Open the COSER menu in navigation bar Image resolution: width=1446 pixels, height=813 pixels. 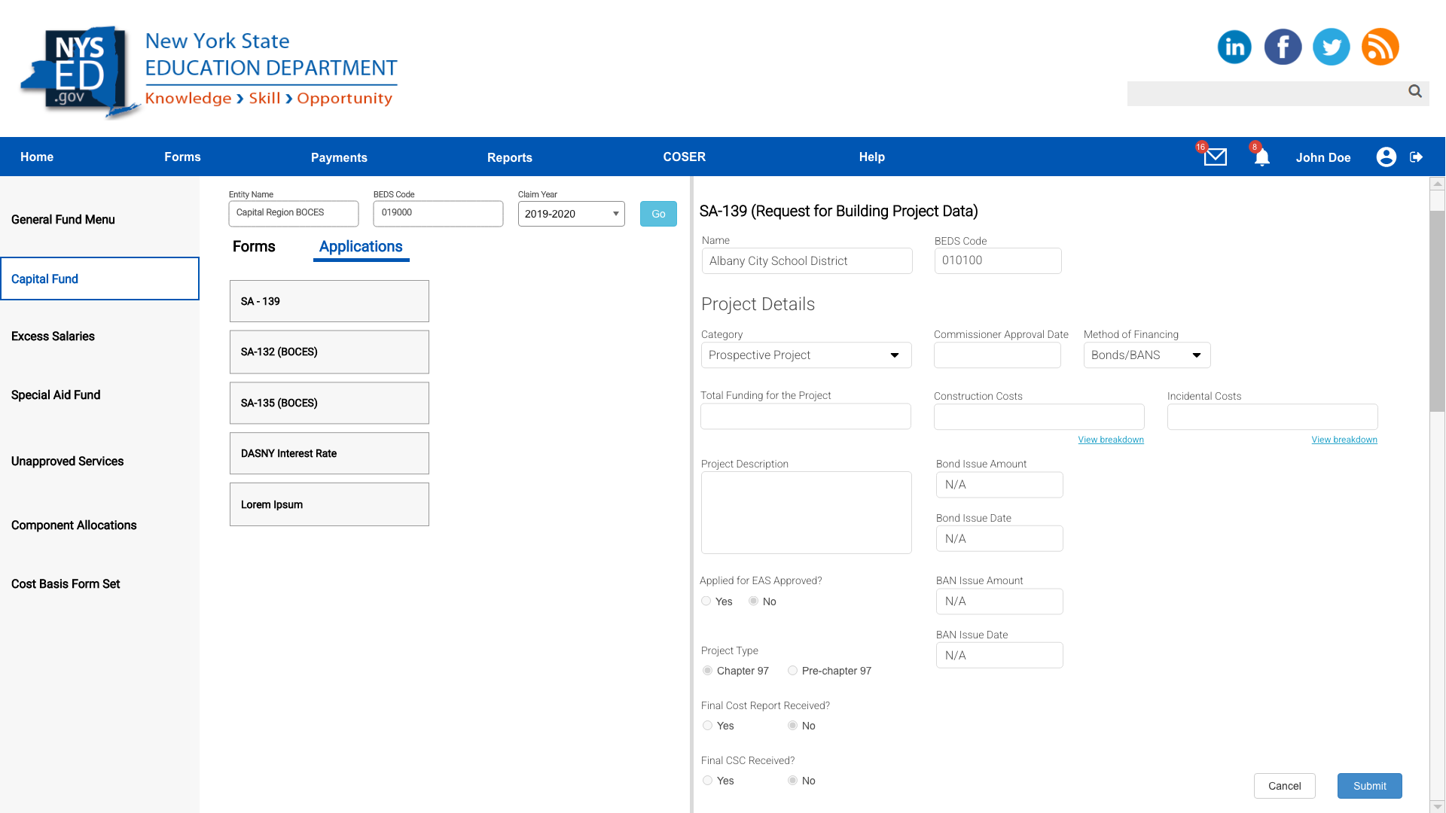click(x=684, y=157)
